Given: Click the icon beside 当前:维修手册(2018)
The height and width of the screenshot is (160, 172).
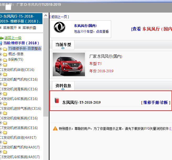Looking at the screenshot, I should (1, 43).
